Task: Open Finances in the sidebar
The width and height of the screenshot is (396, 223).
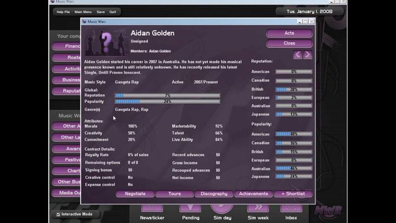Action: (x=66, y=46)
